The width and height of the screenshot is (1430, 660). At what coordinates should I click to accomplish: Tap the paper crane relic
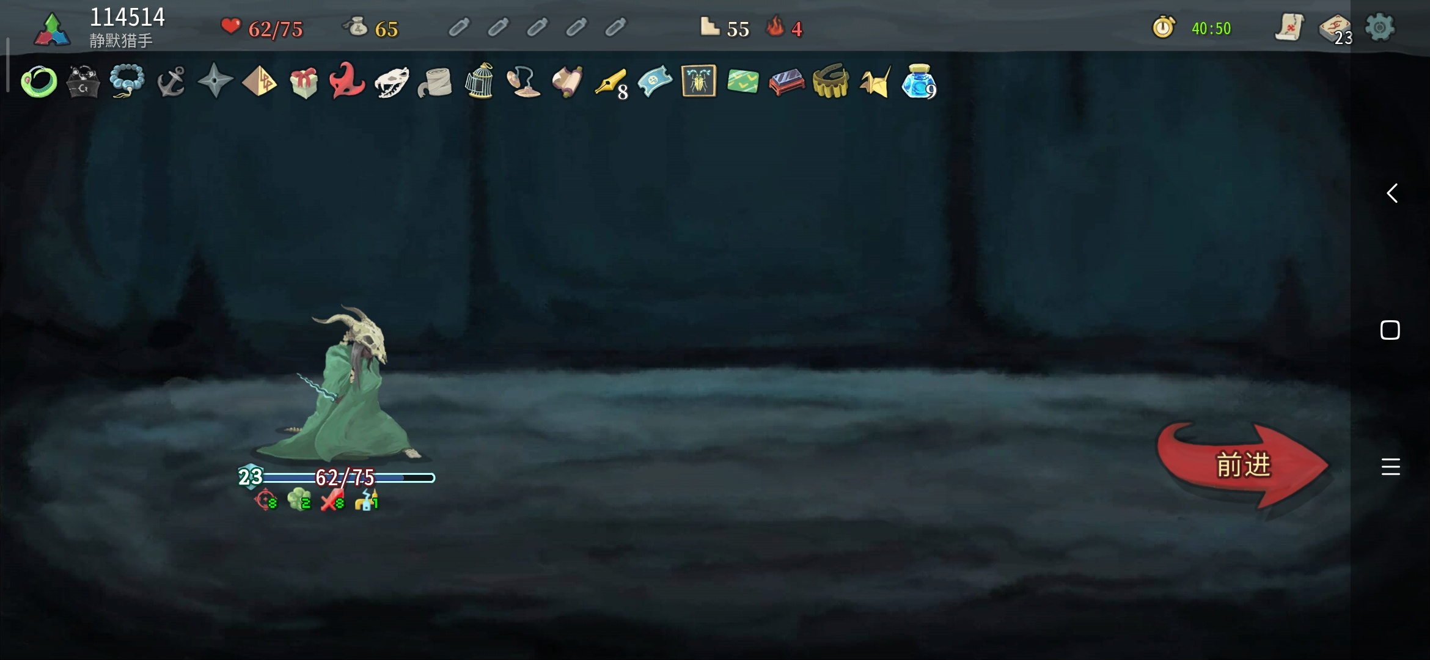click(875, 82)
